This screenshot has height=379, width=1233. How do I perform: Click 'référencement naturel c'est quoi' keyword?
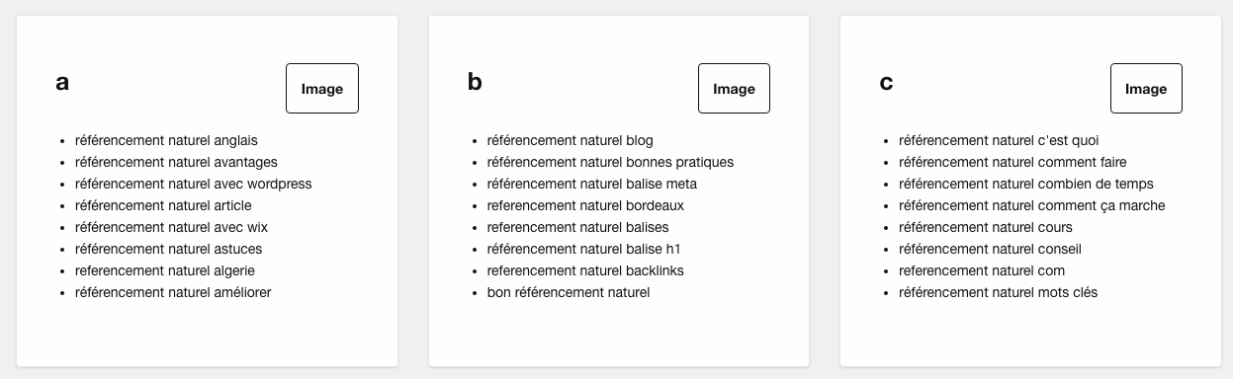pos(999,140)
